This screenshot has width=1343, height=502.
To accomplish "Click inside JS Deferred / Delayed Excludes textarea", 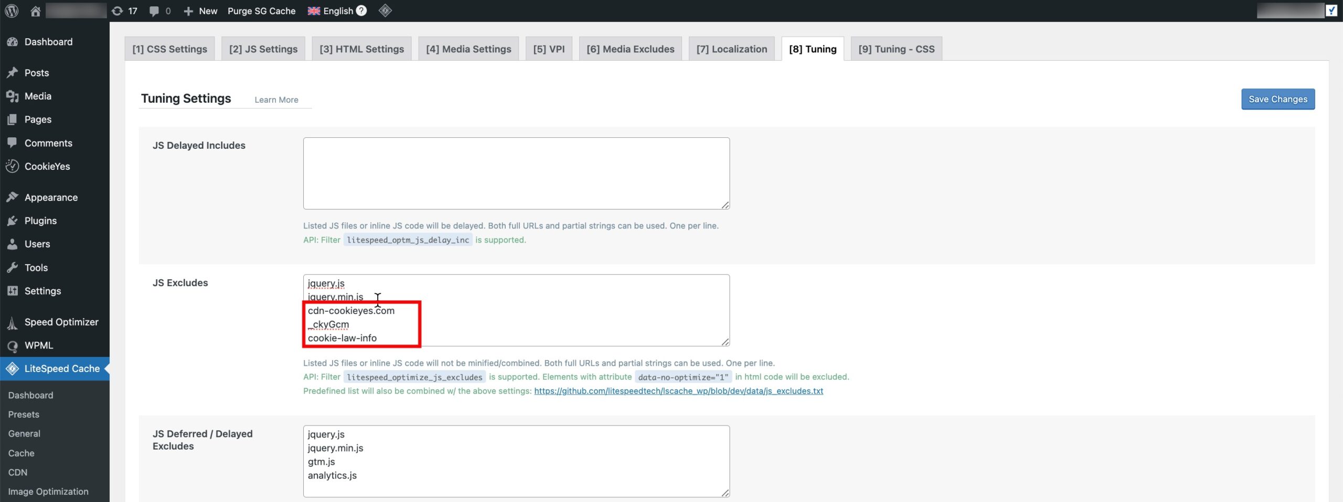I will (516, 461).
